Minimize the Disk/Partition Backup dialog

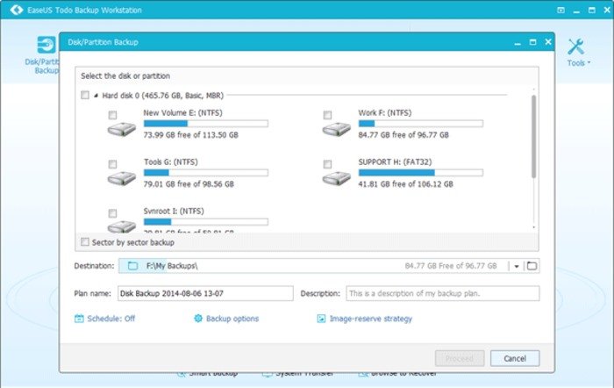coord(518,43)
